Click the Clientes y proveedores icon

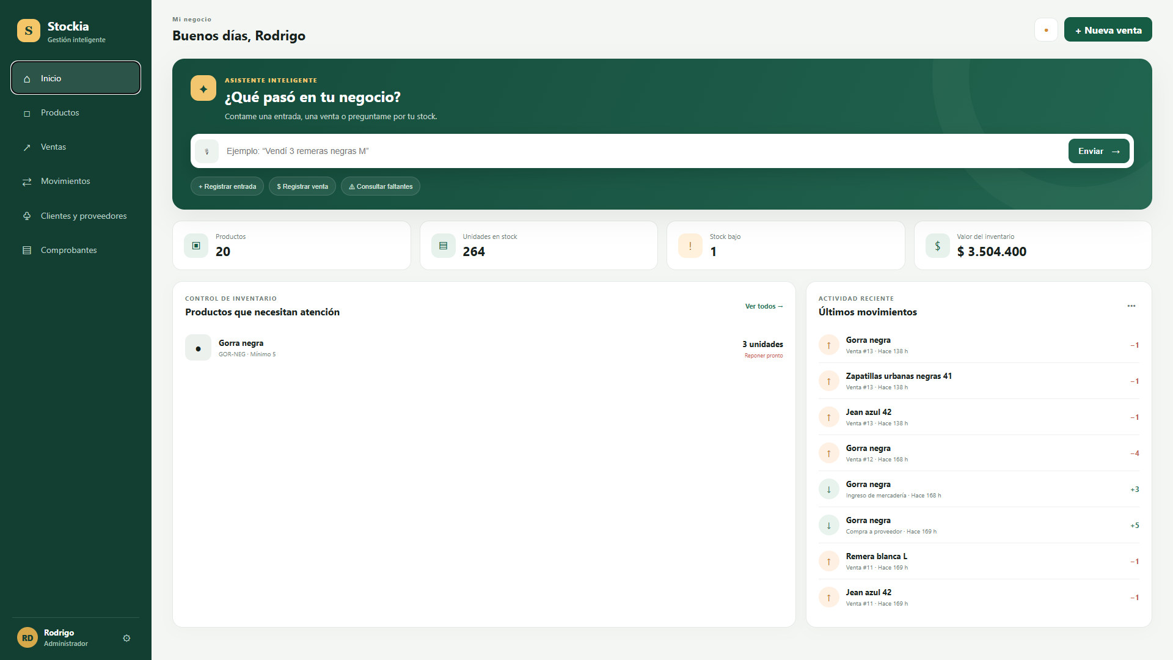(27, 216)
